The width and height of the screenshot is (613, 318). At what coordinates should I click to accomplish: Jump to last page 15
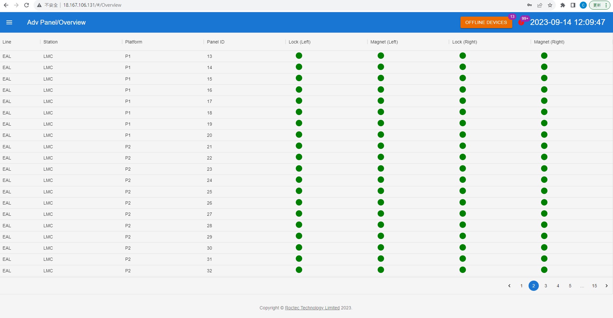594,286
